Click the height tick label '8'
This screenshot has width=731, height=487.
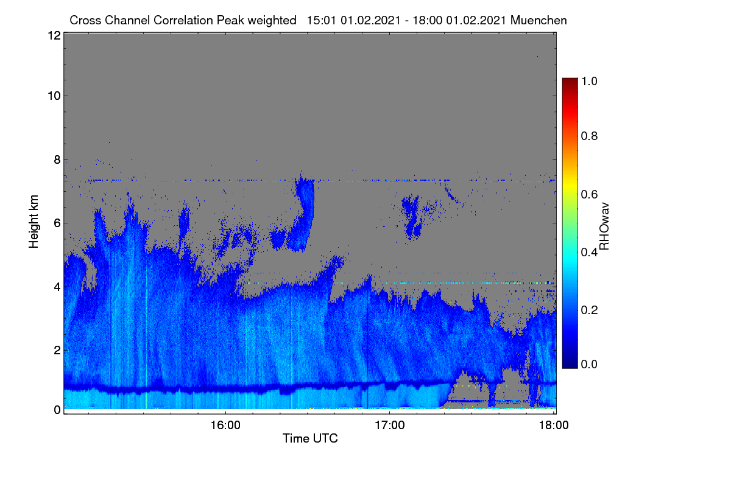point(57,159)
